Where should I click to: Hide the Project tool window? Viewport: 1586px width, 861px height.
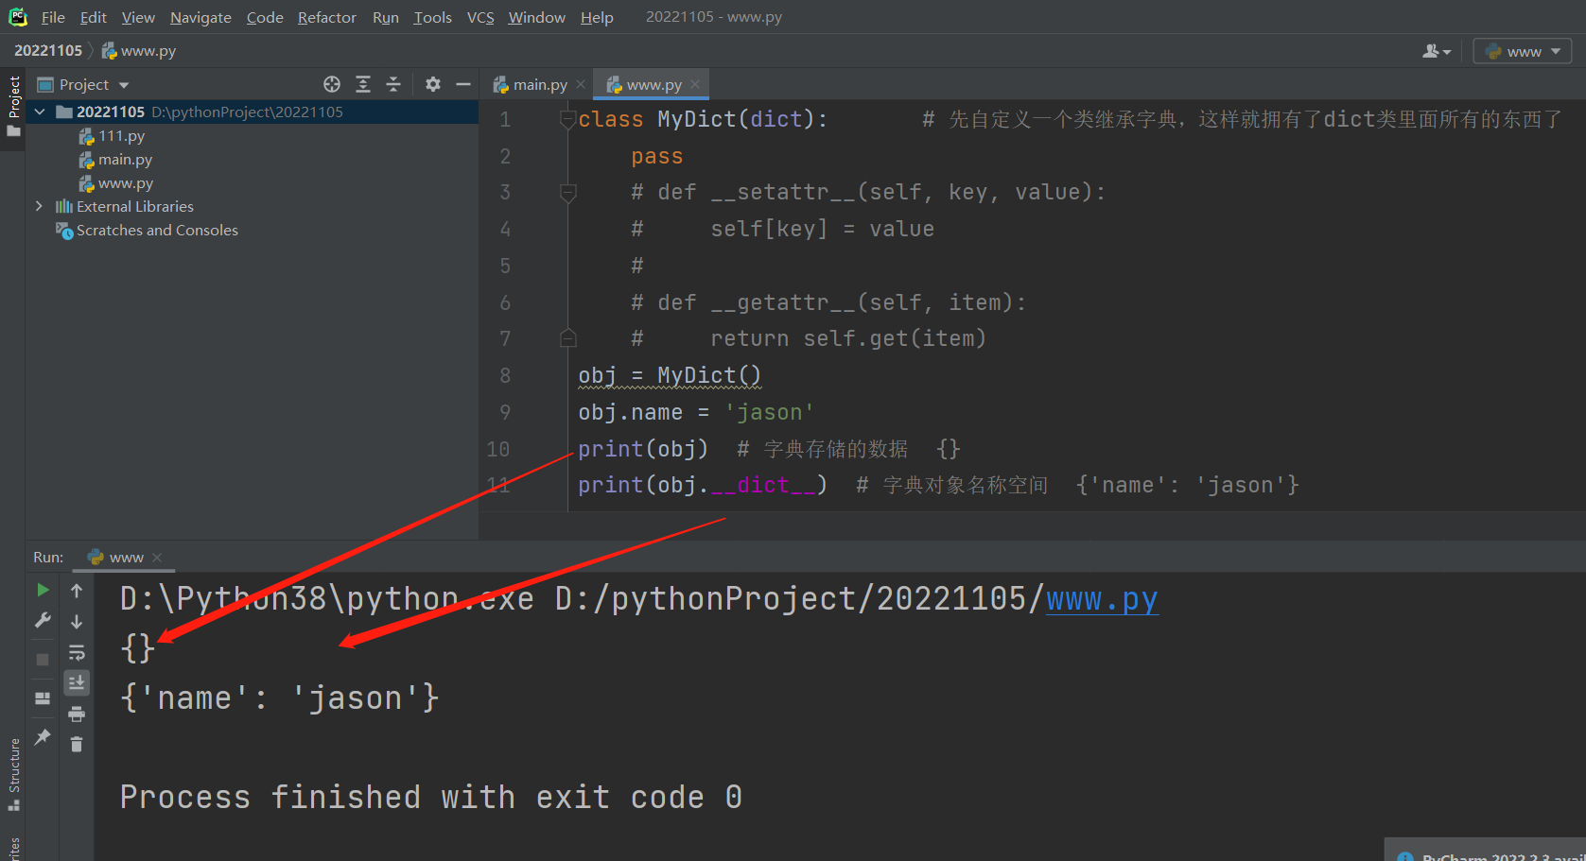(463, 84)
